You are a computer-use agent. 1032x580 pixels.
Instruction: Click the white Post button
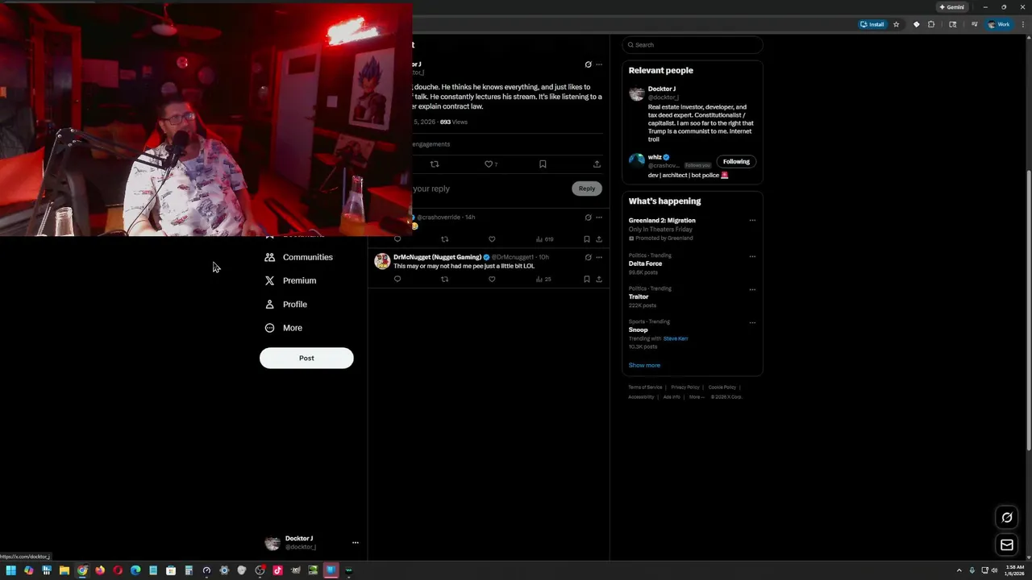click(306, 358)
